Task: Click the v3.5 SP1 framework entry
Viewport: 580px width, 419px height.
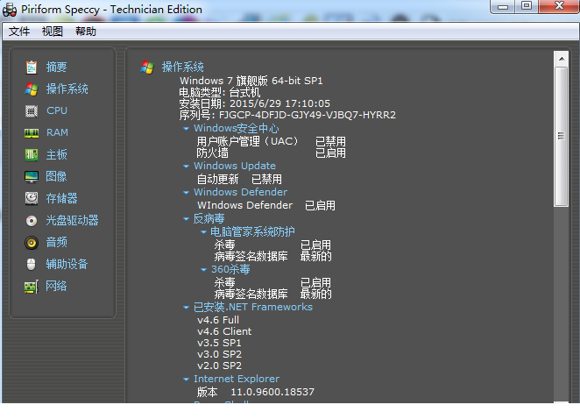Action: tap(219, 343)
